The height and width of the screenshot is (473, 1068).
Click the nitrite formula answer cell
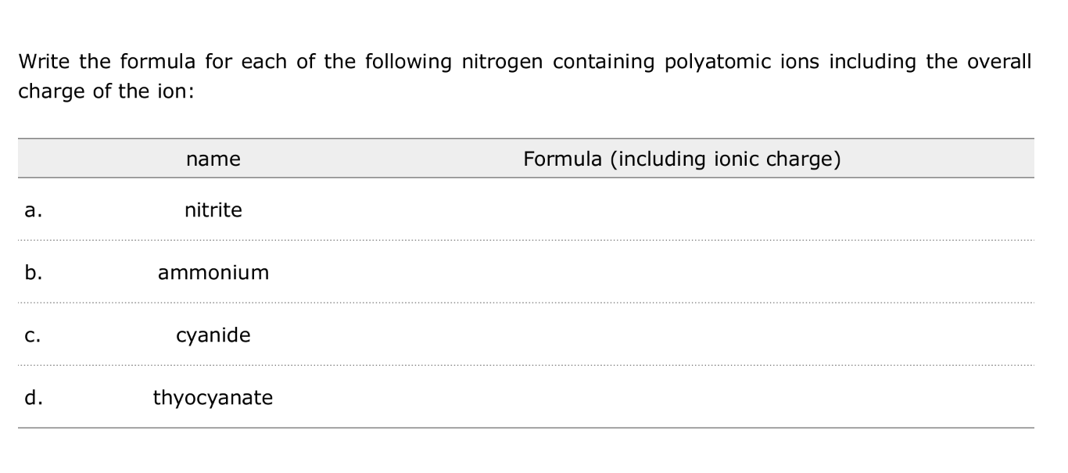(x=682, y=210)
